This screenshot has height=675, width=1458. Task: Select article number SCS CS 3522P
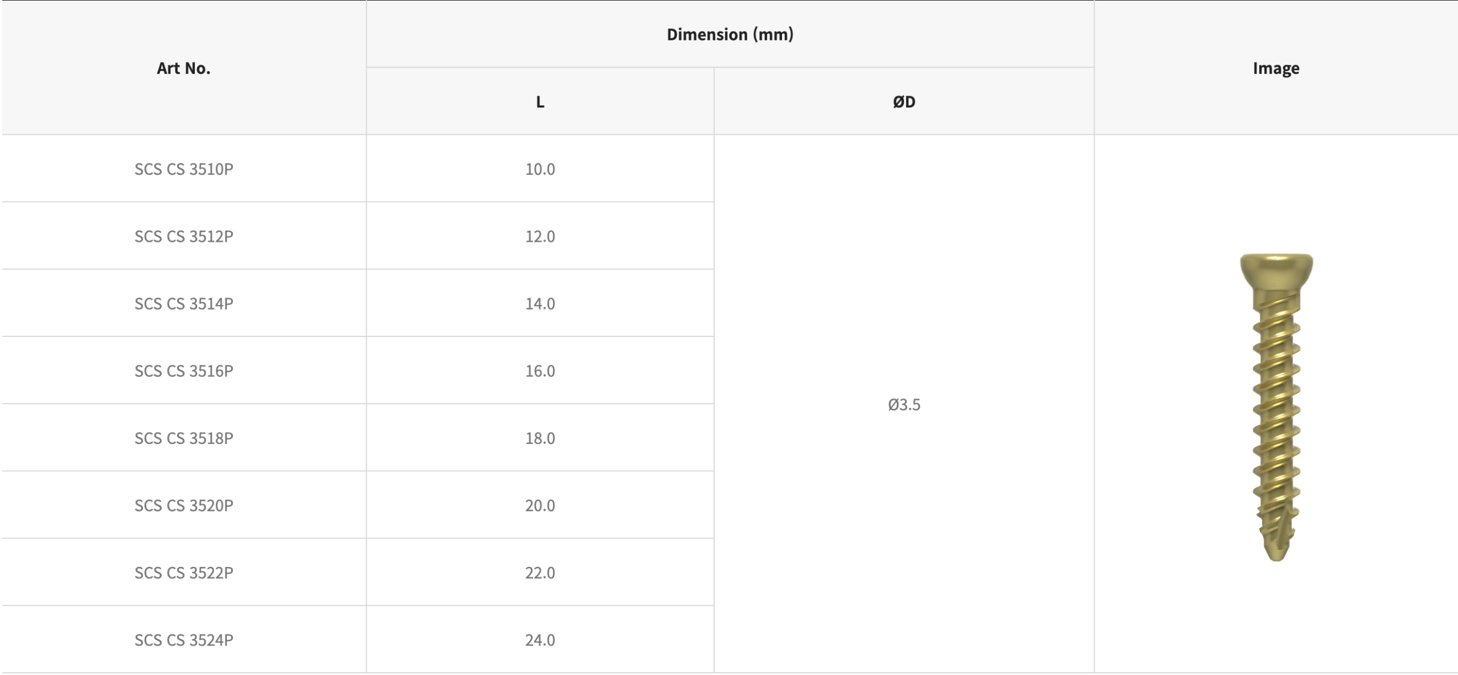click(x=183, y=572)
